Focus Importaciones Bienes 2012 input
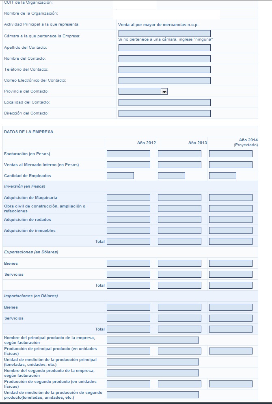 129,307
